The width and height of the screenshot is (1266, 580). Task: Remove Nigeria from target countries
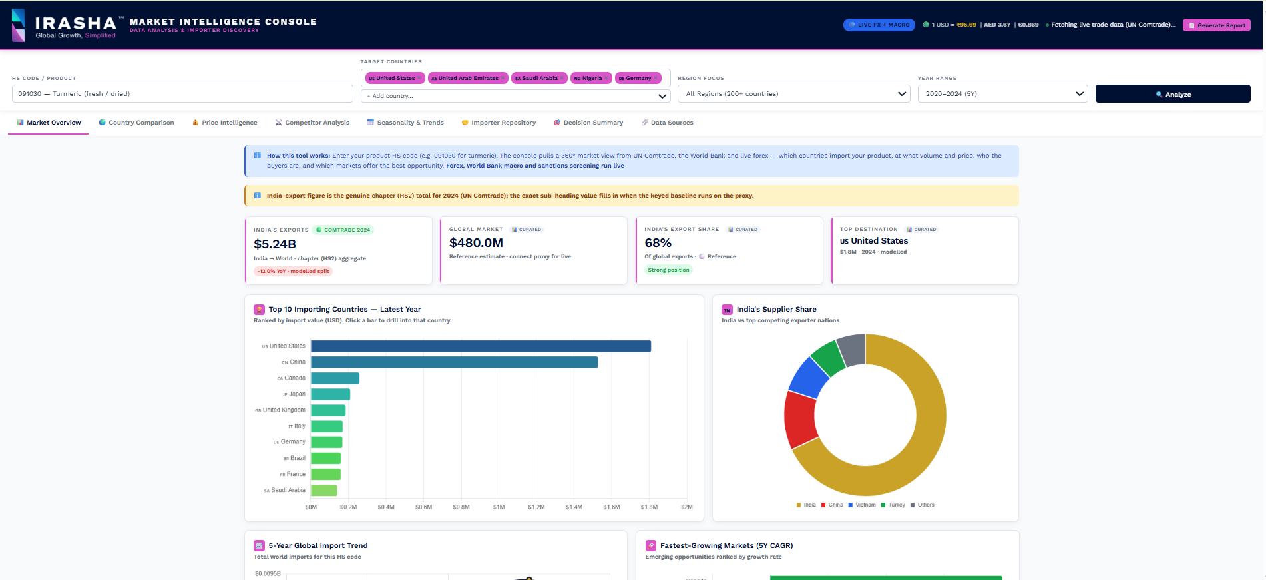coord(606,78)
